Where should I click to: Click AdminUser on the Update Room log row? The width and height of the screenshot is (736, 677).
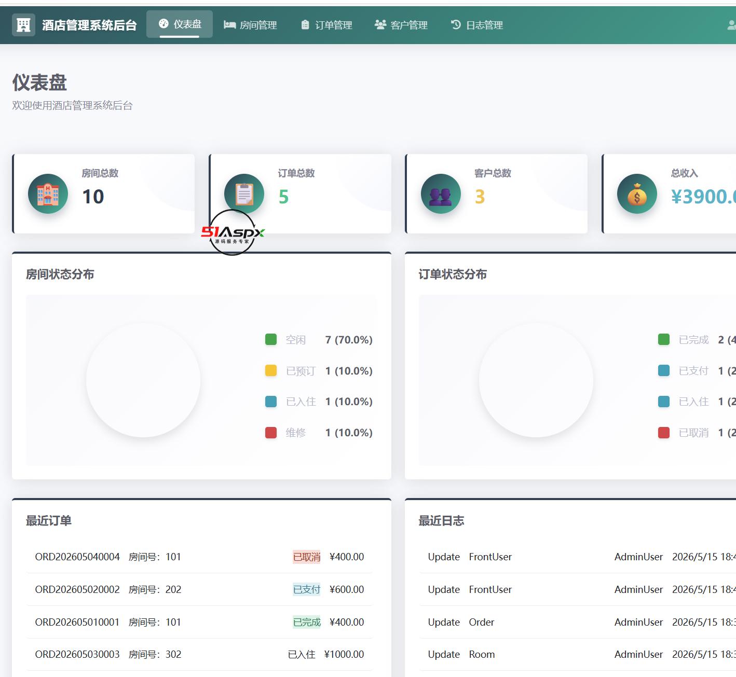tap(639, 654)
